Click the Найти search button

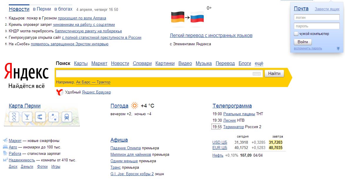coord(274,73)
